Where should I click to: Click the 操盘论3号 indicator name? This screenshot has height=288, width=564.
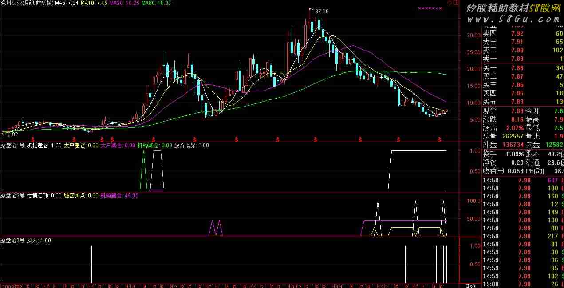coord(12,241)
